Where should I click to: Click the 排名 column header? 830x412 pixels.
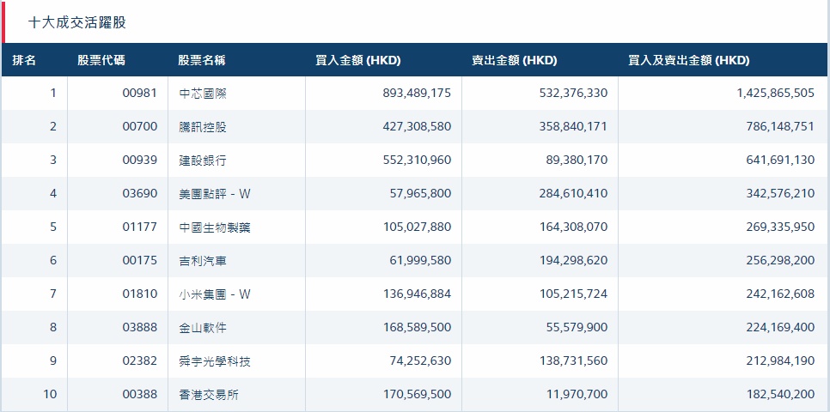point(24,60)
